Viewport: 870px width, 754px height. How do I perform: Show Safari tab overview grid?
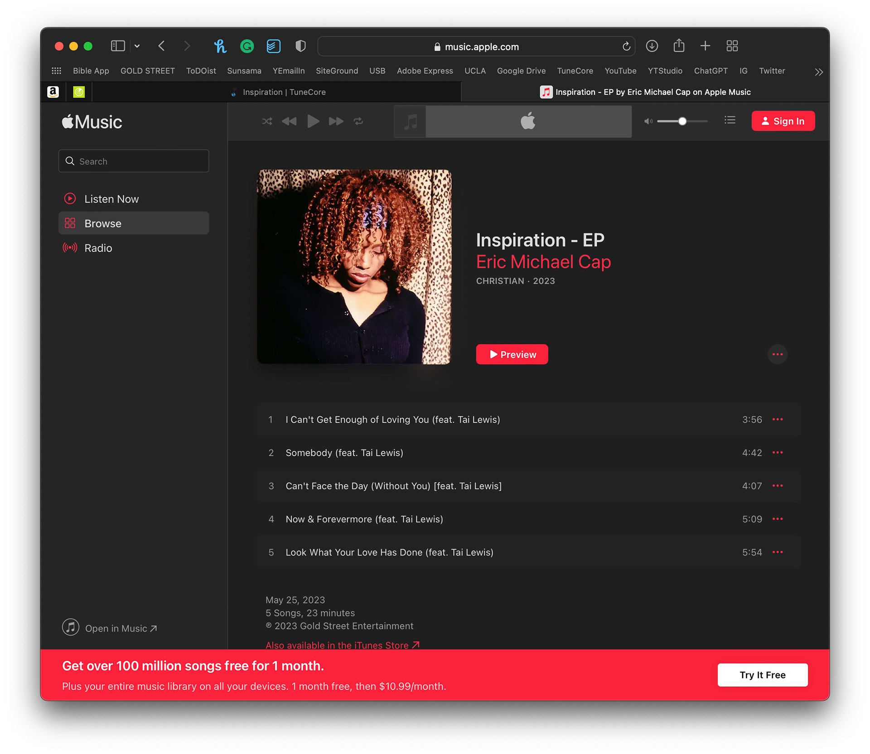[732, 46]
